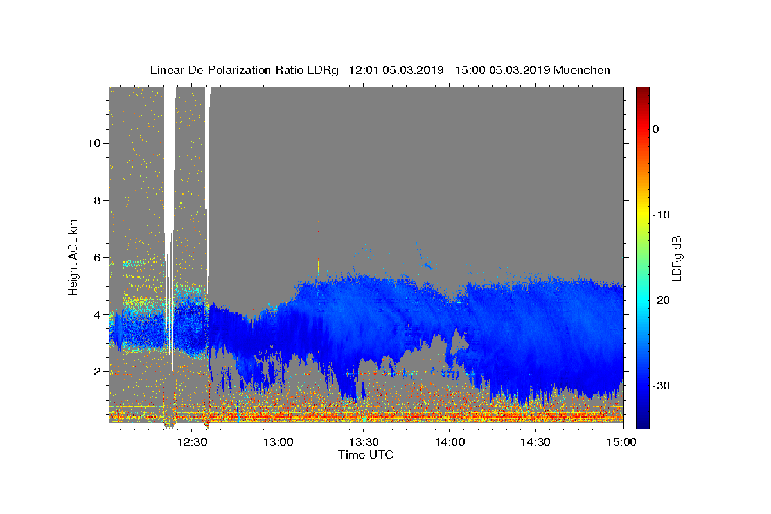771x514 pixels.
Task: Click the 'LDRg dB' colorbar label
Action: (676, 258)
